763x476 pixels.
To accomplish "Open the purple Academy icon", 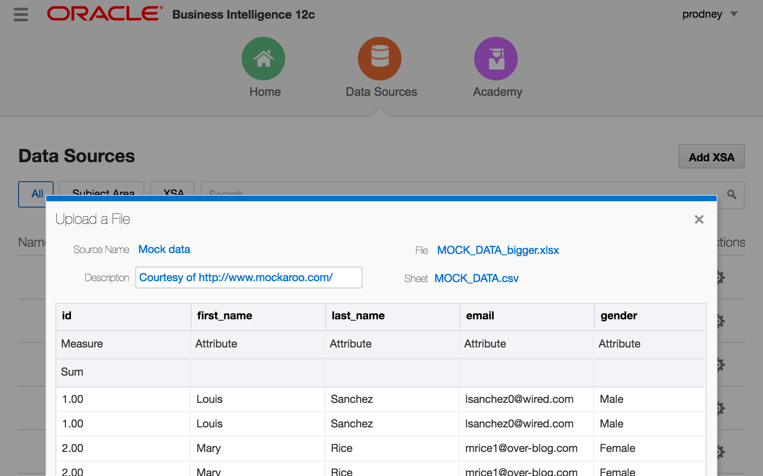I will coord(496,59).
